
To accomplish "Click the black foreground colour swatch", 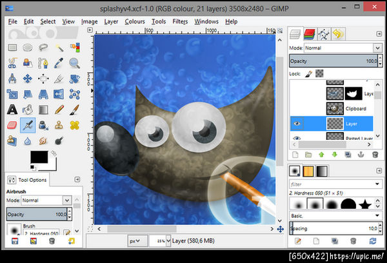I will (x=39, y=157).
